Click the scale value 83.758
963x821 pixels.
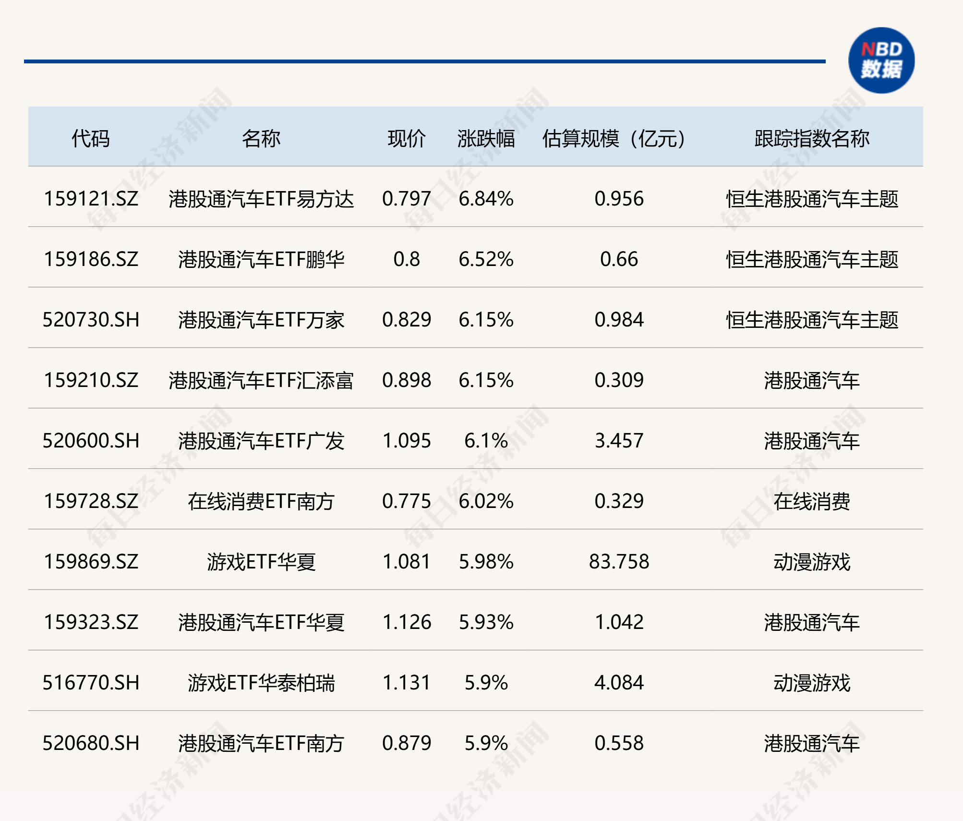(x=619, y=562)
